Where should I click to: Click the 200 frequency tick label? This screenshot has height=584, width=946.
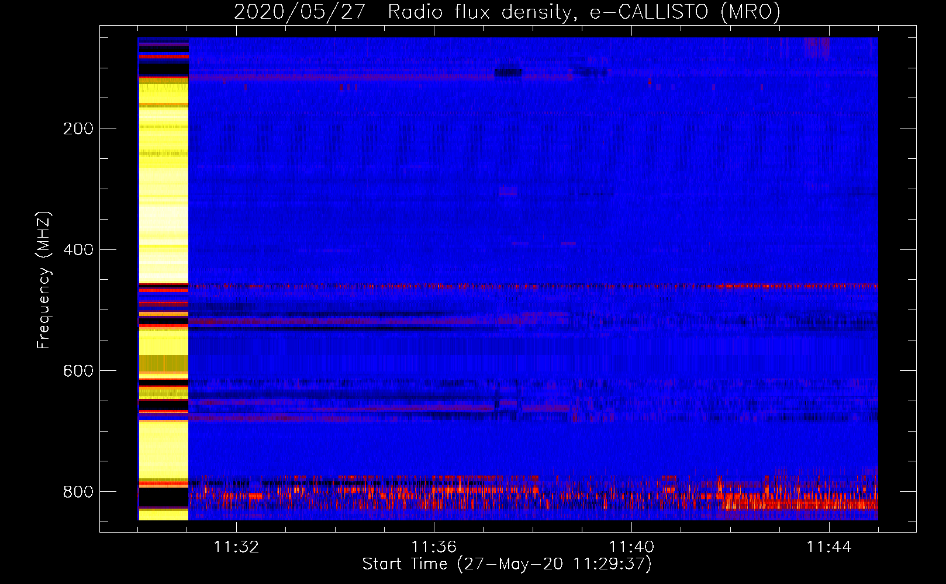point(78,128)
